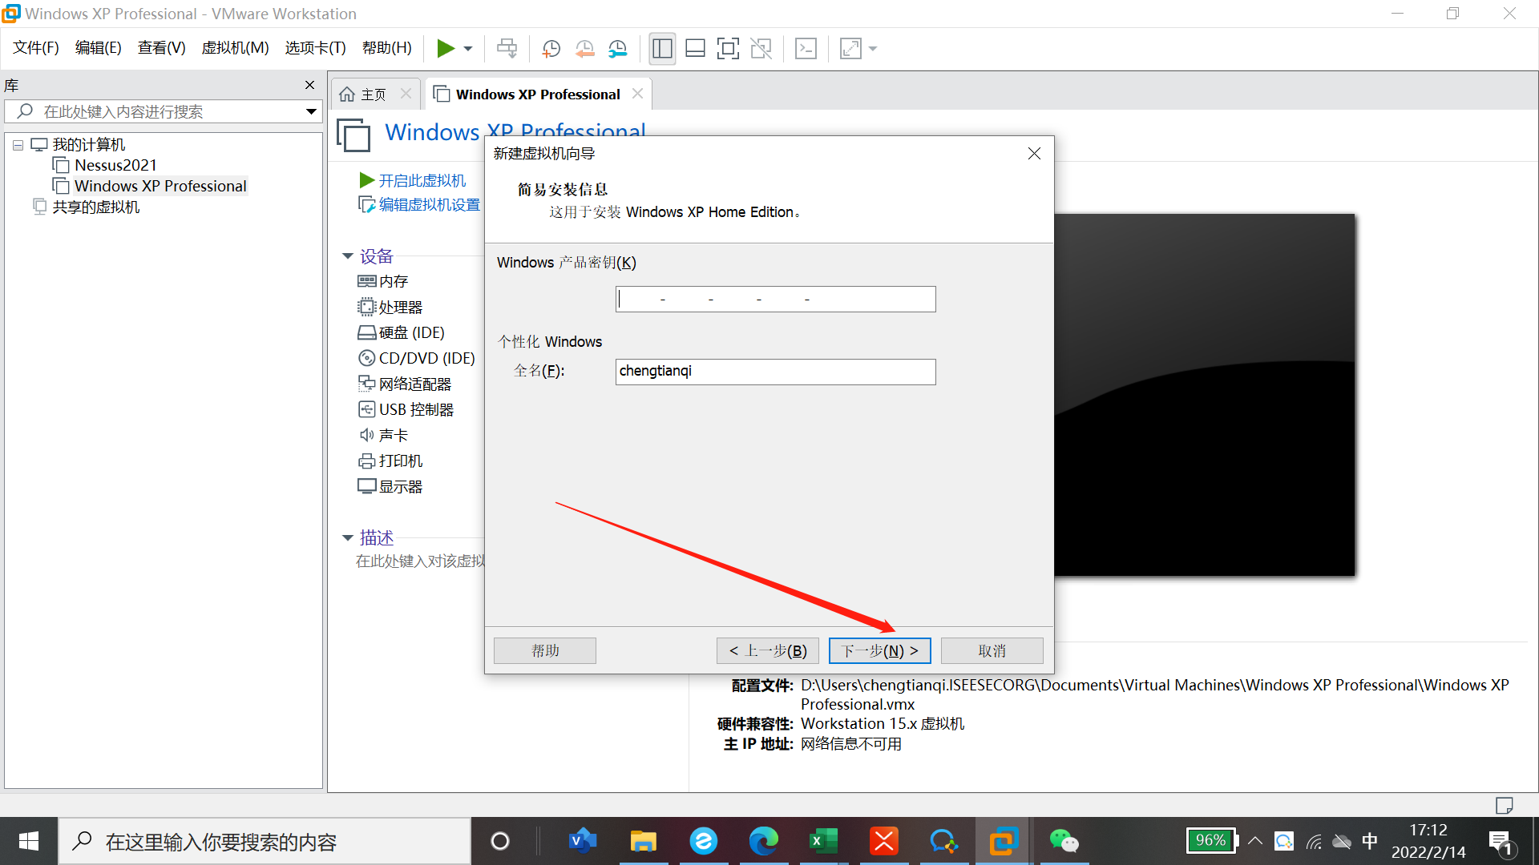The image size is (1539, 865).
Task: Open the notification center icon
Action: (1501, 842)
